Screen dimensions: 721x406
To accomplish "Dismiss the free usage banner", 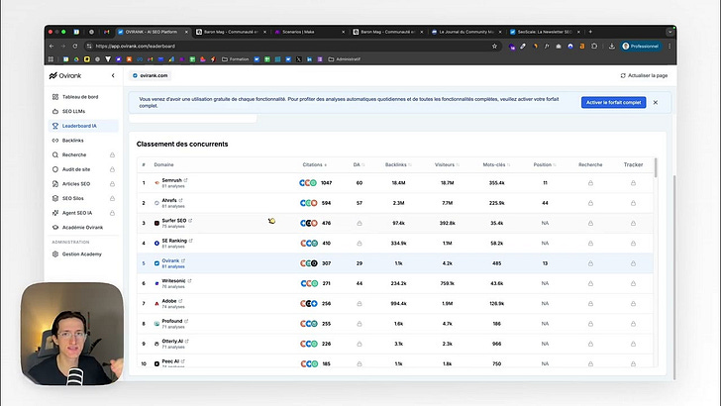I will [x=656, y=103].
